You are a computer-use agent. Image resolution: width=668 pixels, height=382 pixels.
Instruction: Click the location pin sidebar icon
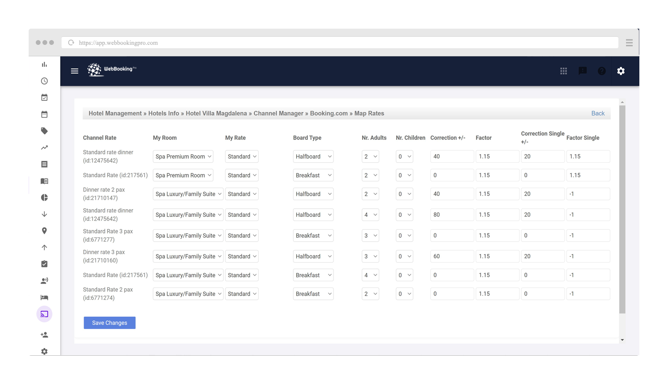[x=44, y=231]
